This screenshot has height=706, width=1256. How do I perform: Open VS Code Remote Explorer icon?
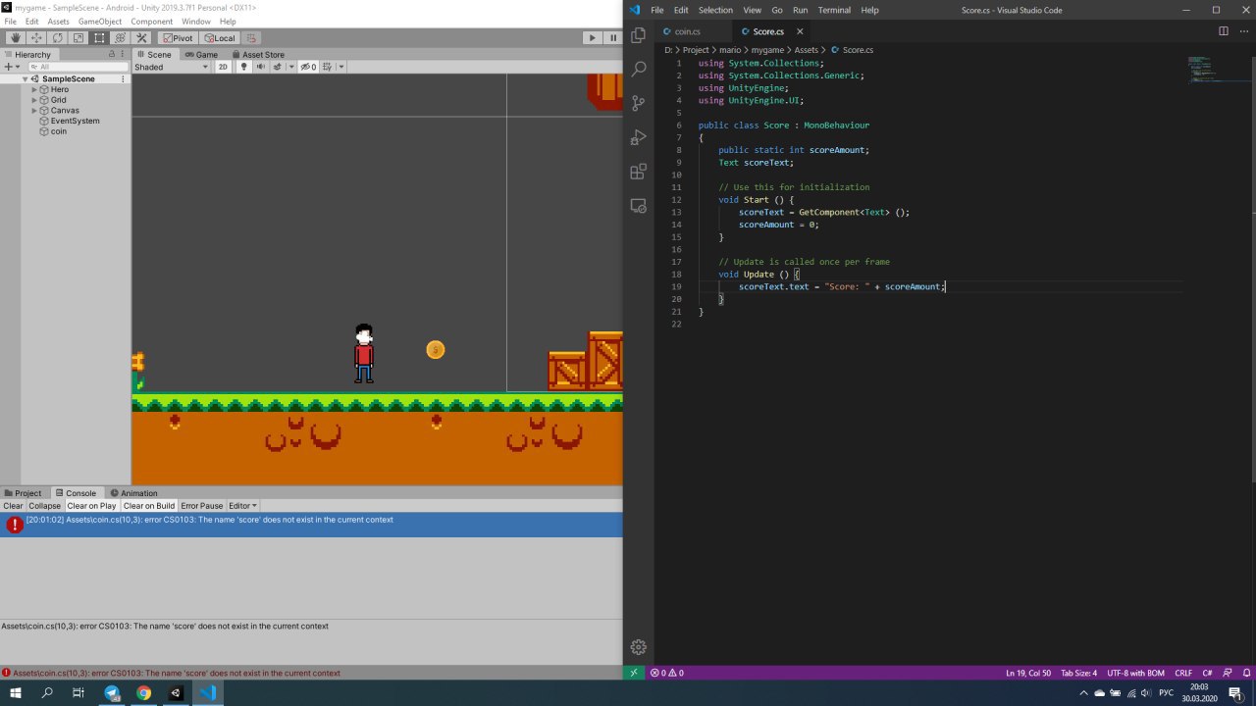639,206
